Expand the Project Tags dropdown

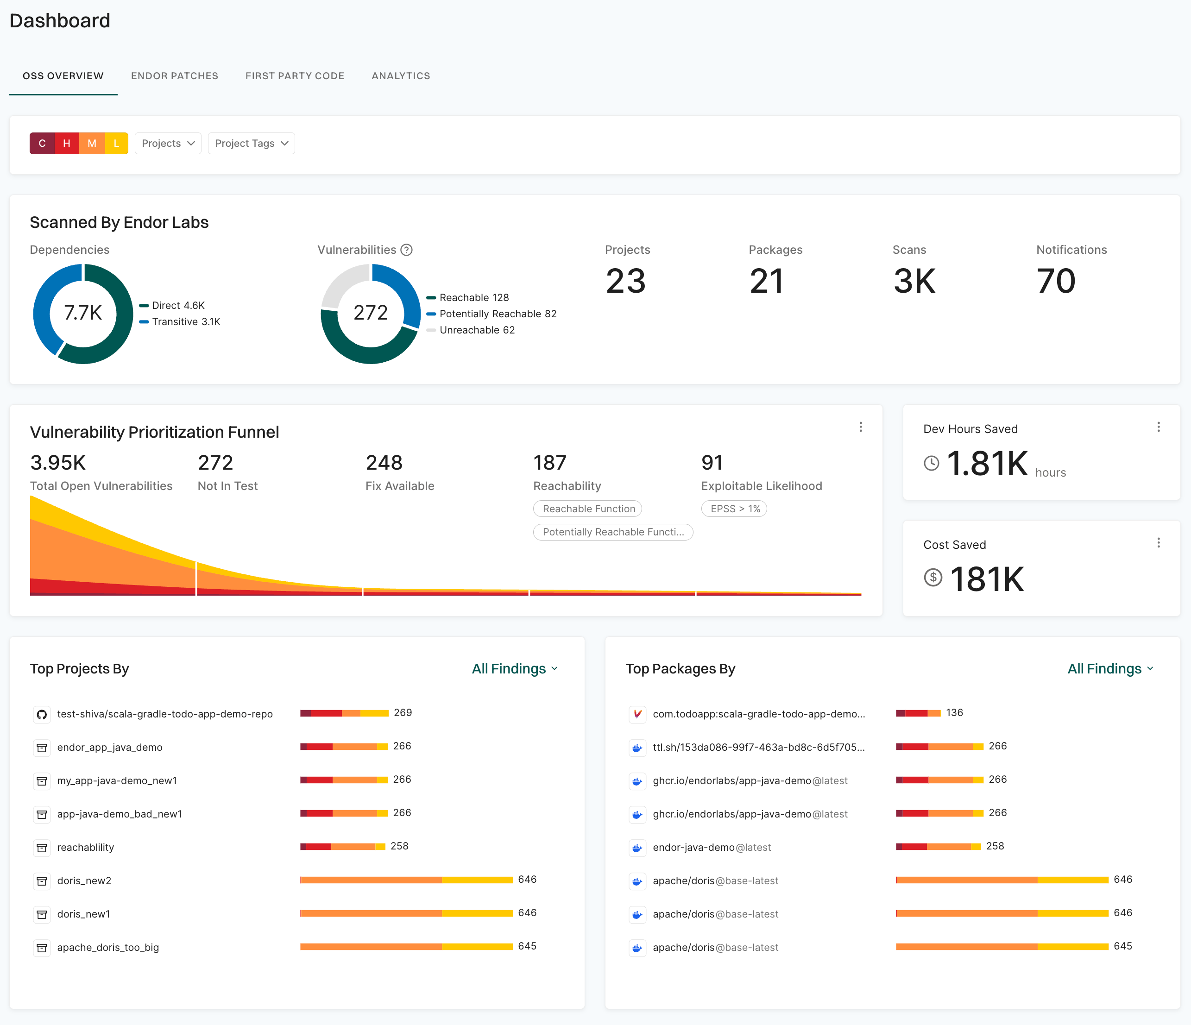click(251, 143)
